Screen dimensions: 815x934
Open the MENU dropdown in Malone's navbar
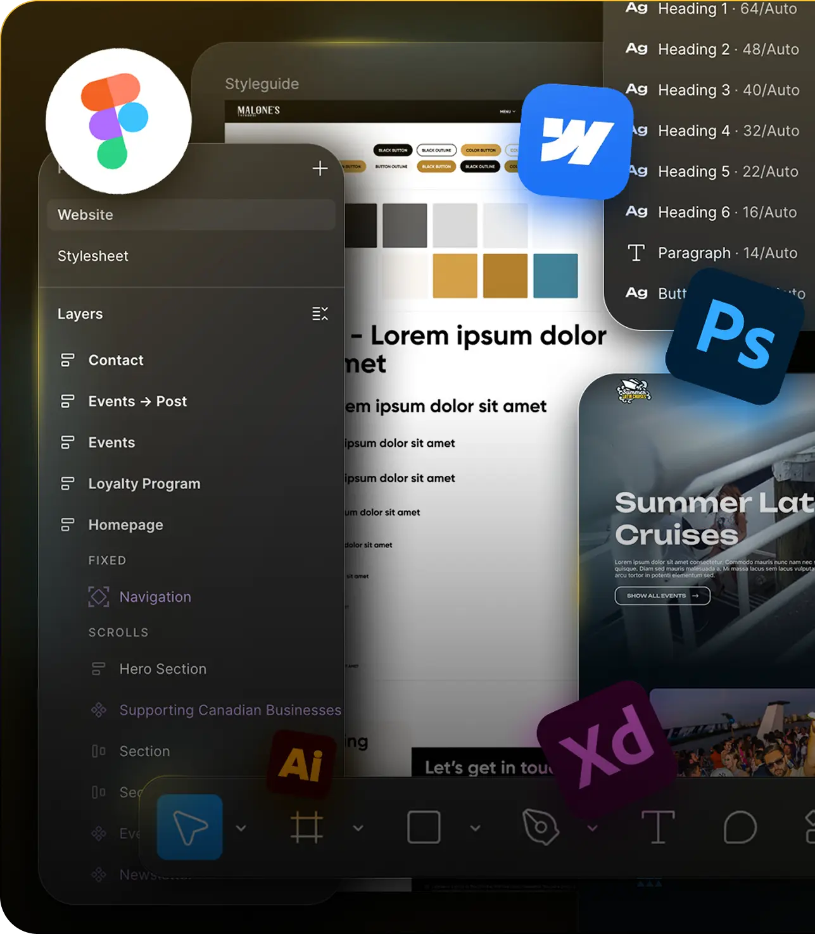[x=507, y=111]
